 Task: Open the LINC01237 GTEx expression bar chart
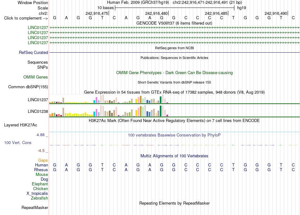coord(109,99)
